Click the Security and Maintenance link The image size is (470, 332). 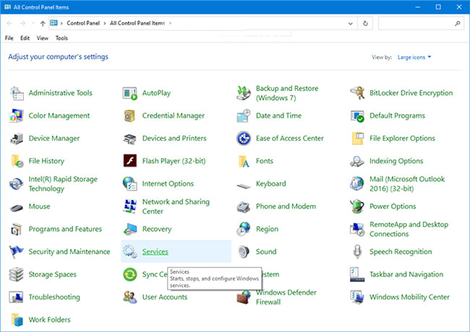click(69, 252)
